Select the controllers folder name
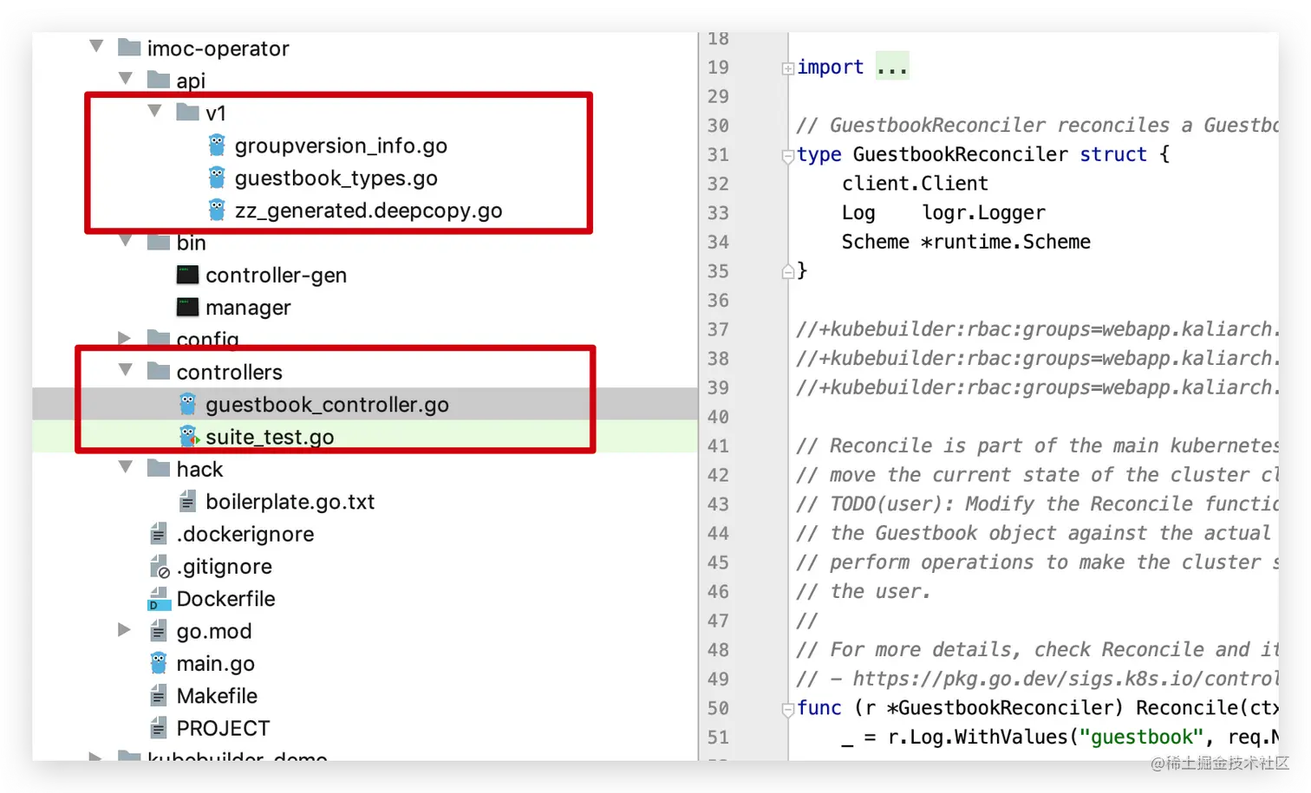Viewport: 1311px width, 793px height. (229, 372)
